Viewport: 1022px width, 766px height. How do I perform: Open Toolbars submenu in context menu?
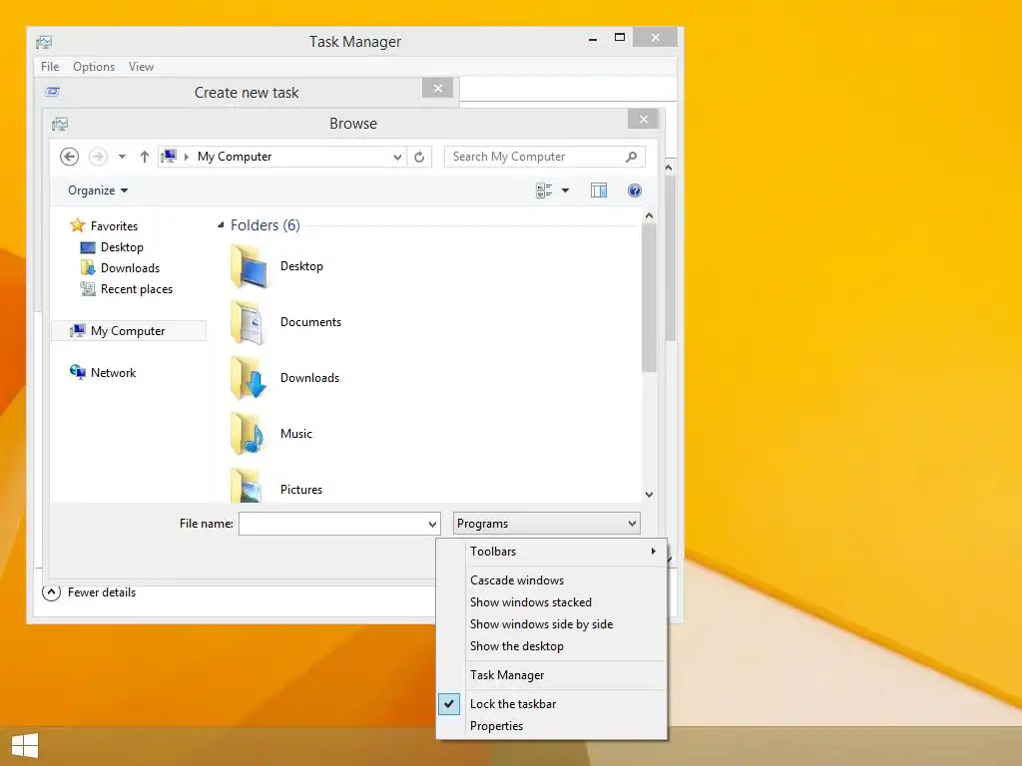pos(552,551)
